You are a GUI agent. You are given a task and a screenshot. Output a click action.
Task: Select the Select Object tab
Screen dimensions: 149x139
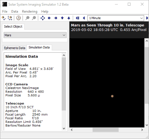(x=13, y=26)
